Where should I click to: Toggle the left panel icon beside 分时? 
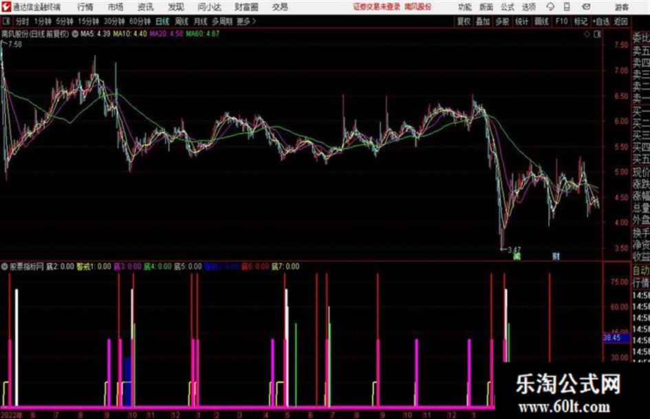point(6,21)
